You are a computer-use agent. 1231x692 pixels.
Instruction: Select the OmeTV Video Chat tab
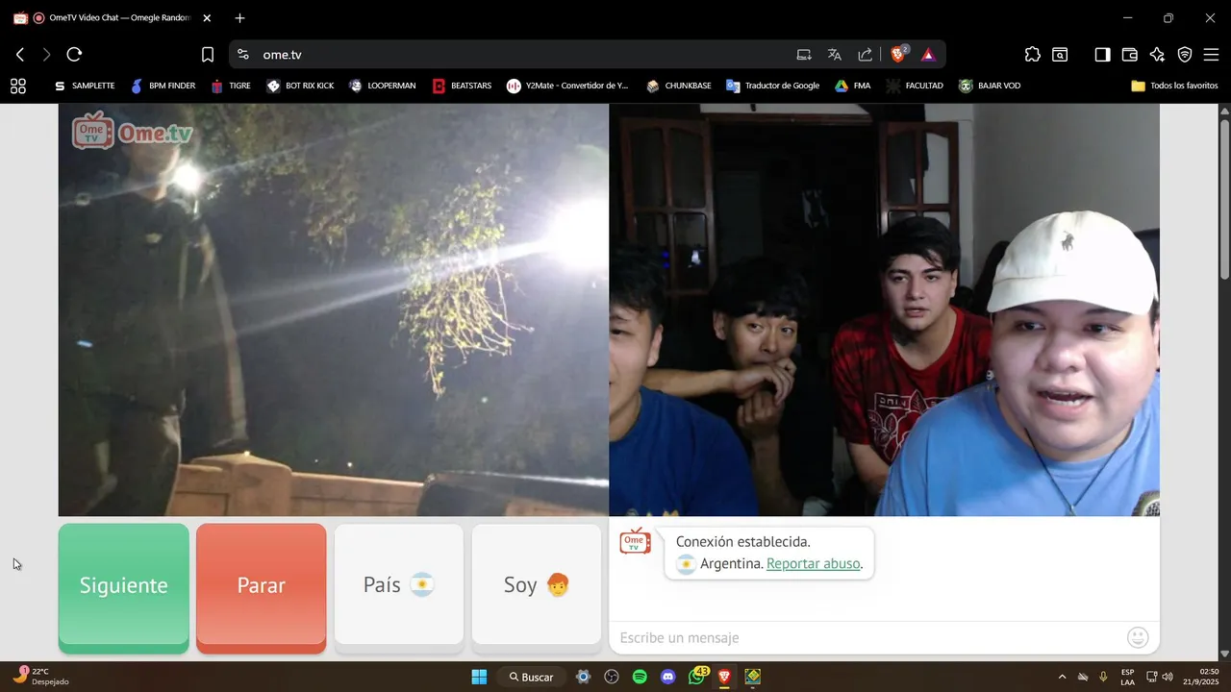[x=113, y=17]
